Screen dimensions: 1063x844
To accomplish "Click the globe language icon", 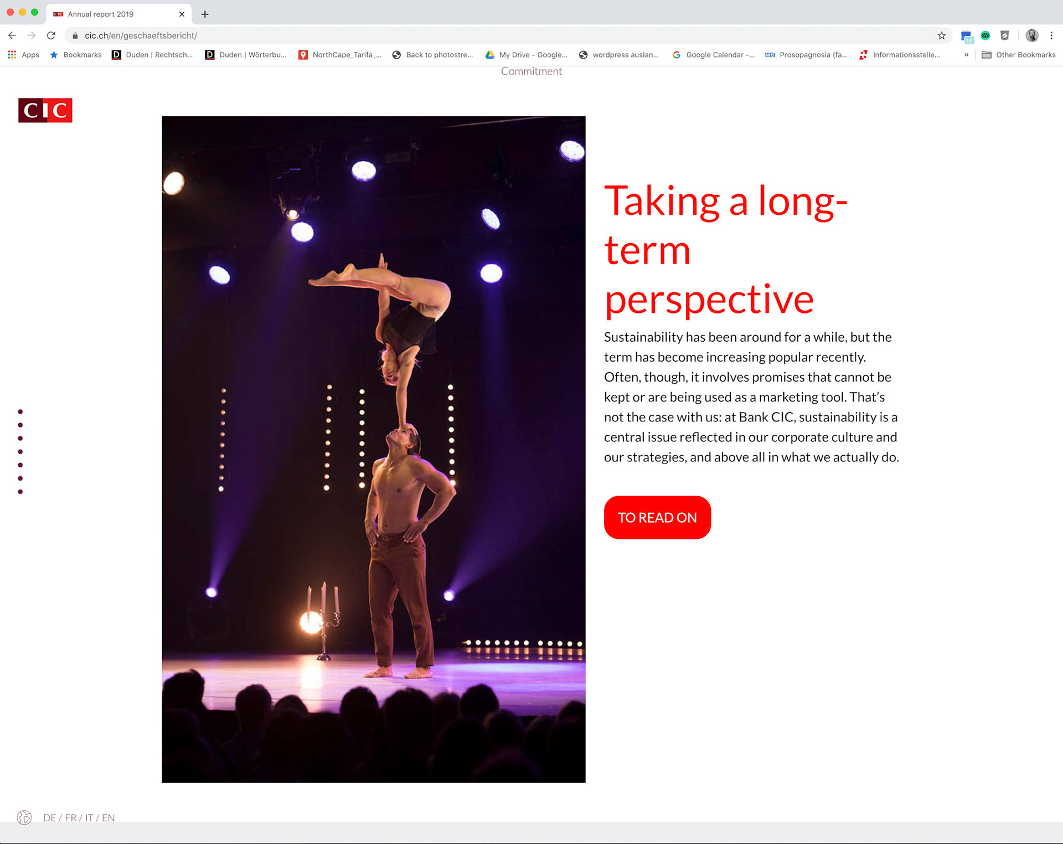I will (x=24, y=817).
